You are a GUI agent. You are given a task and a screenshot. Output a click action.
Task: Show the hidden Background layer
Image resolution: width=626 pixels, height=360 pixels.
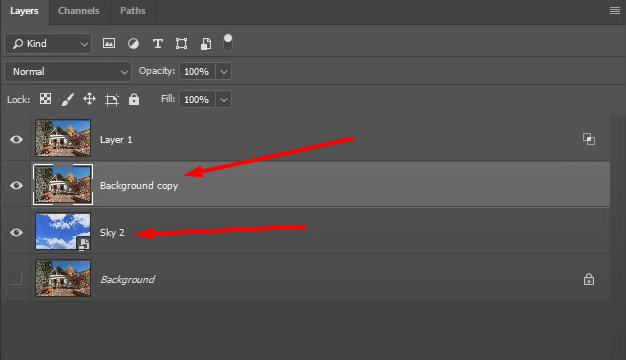click(16, 278)
